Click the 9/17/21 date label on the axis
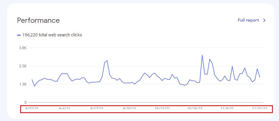The height and width of the screenshot is (121, 279). click(x=97, y=108)
